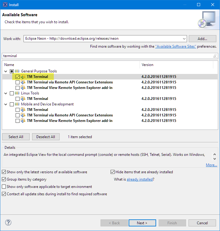Enable Show only software applicable to target environment

tap(4, 187)
